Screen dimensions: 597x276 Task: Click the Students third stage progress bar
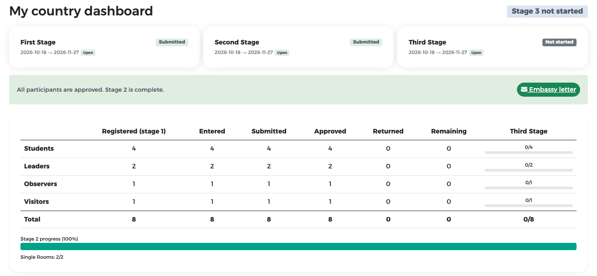coord(529,153)
